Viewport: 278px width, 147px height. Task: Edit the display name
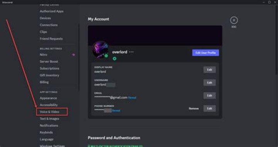[x=209, y=69]
